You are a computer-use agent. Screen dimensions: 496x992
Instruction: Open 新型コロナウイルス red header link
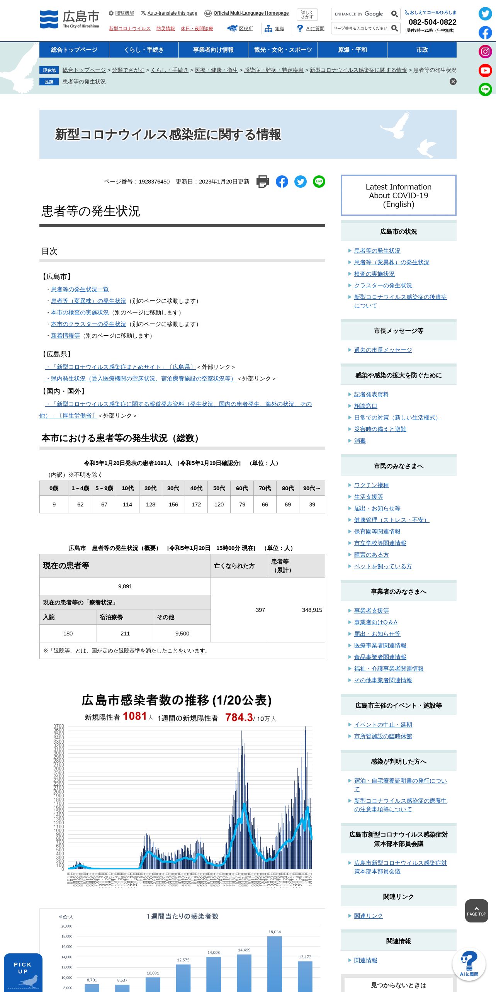(x=129, y=29)
